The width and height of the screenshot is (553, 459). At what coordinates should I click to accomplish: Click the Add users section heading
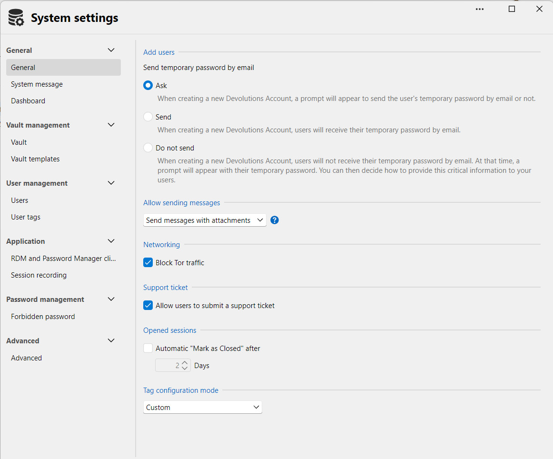(158, 52)
